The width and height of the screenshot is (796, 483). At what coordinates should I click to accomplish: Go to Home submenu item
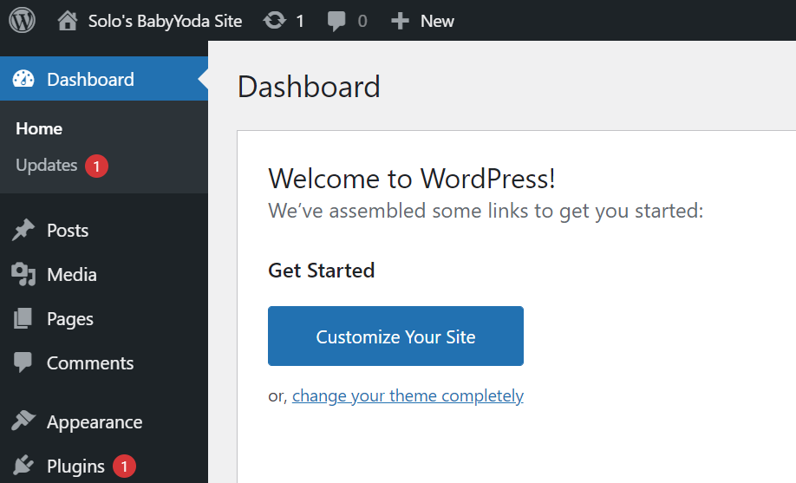tap(39, 128)
